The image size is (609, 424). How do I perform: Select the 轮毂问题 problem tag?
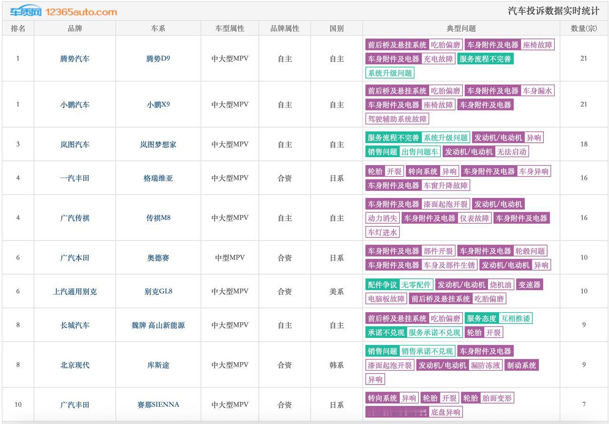pyautogui.click(x=530, y=251)
